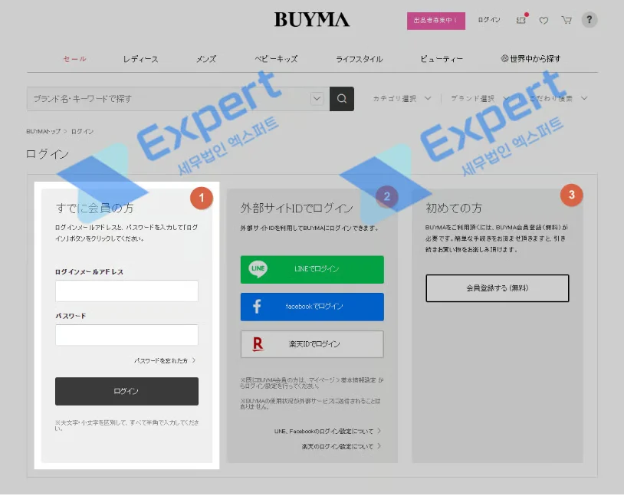Click the Rakuten R logo icon
Screen dimensions: 624x496
pos(258,344)
